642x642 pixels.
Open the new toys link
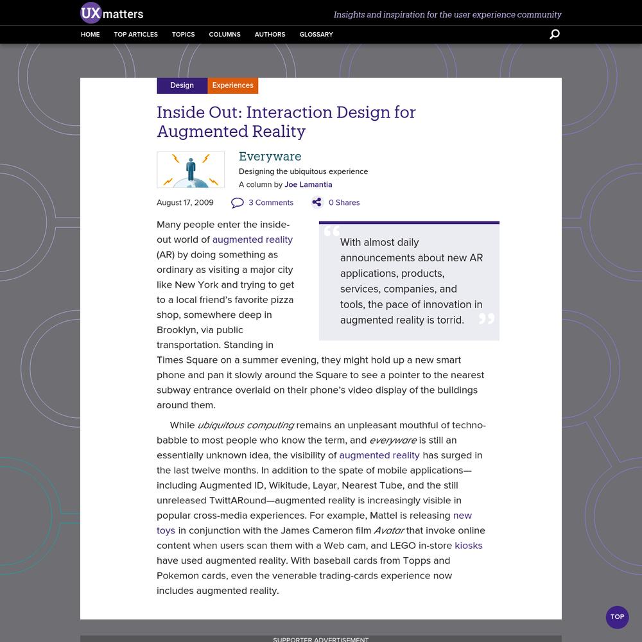pos(463,516)
